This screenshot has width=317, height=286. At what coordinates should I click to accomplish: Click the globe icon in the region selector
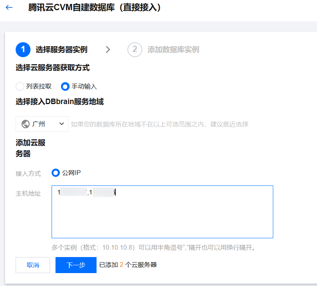pyautogui.click(x=25, y=124)
